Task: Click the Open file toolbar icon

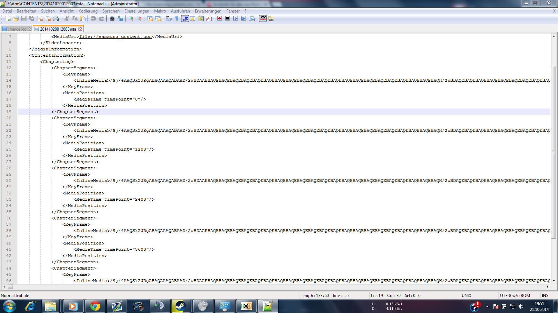Action: pyautogui.click(x=16, y=18)
